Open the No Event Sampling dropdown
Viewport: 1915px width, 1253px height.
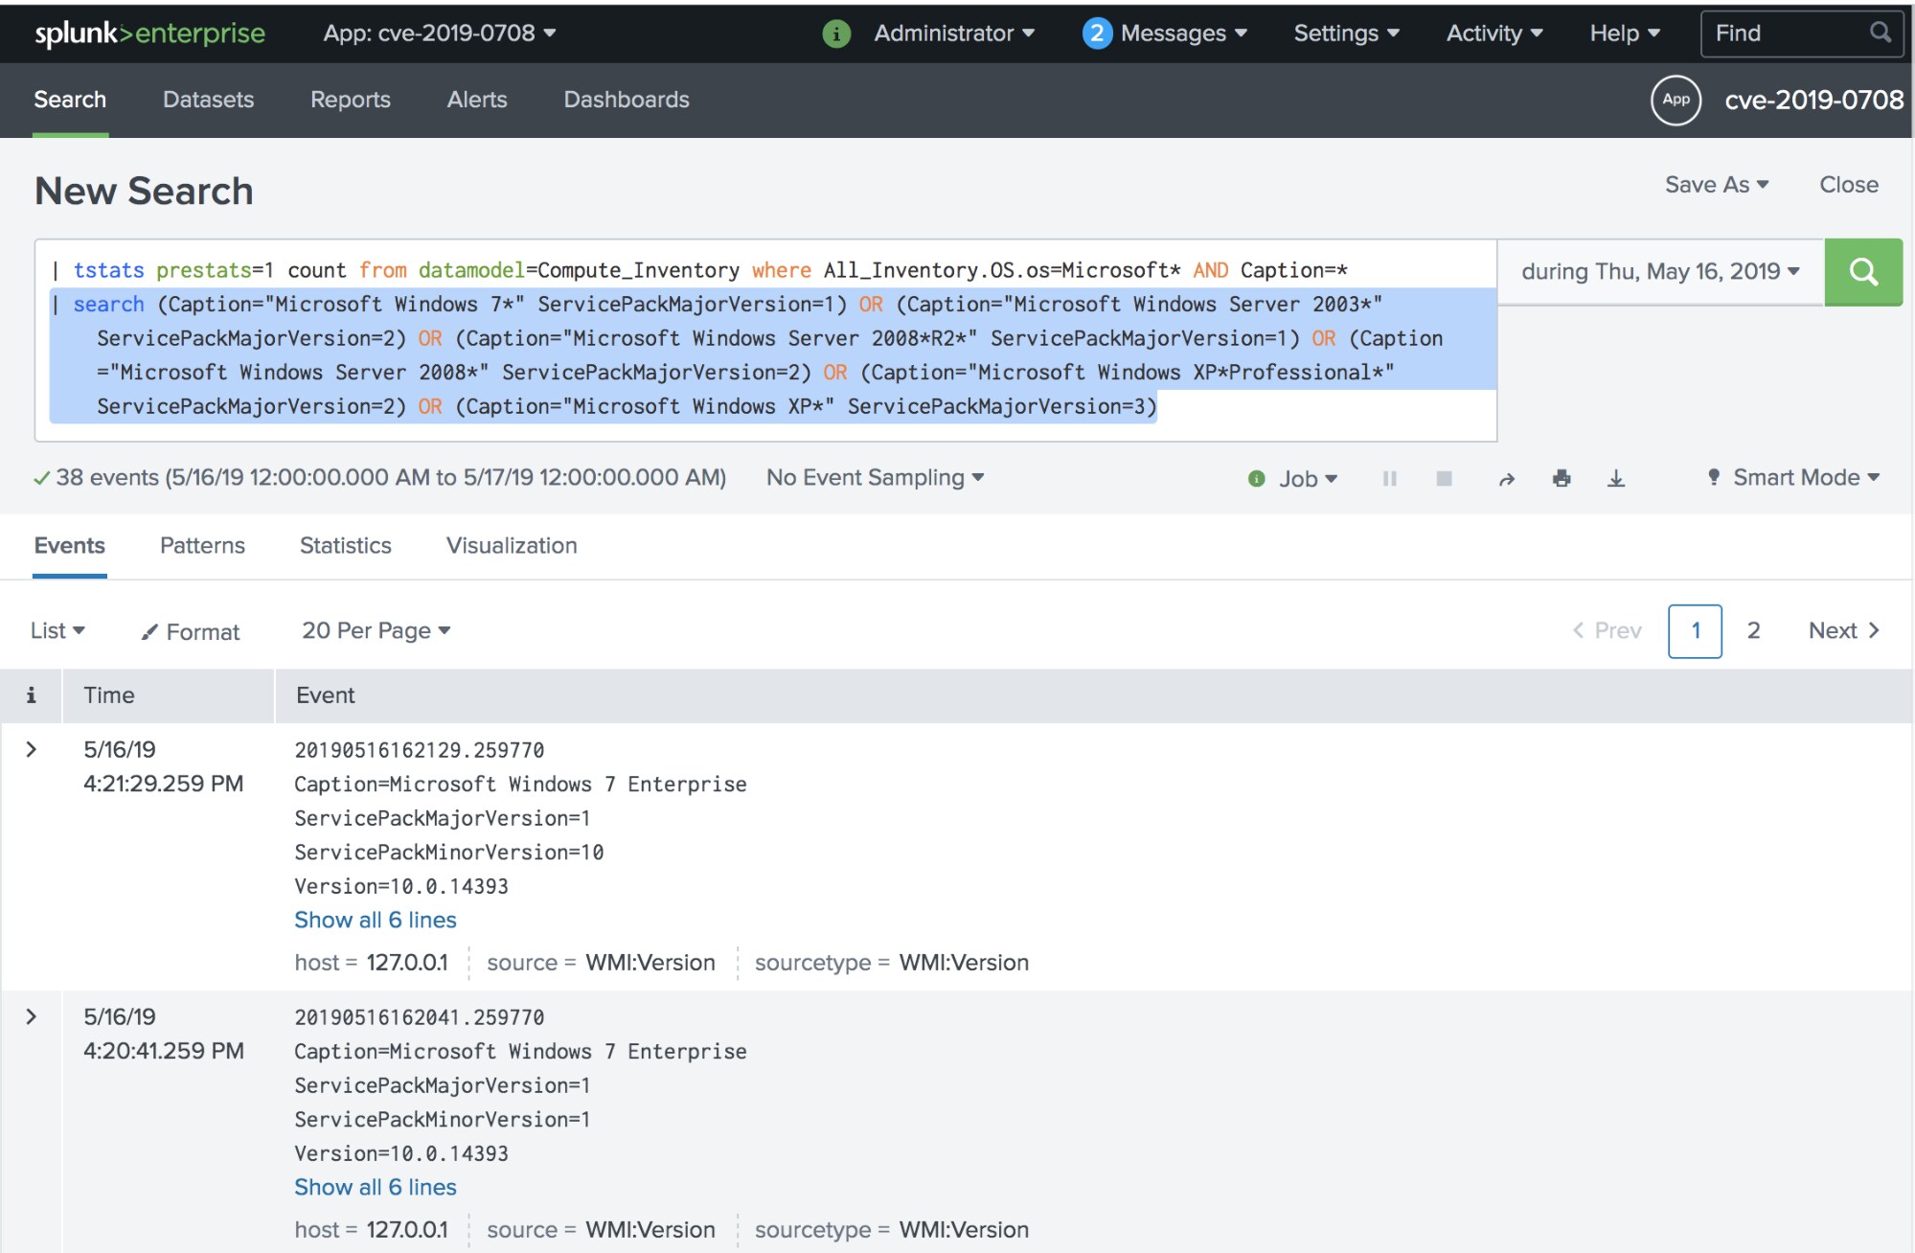point(875,477)
